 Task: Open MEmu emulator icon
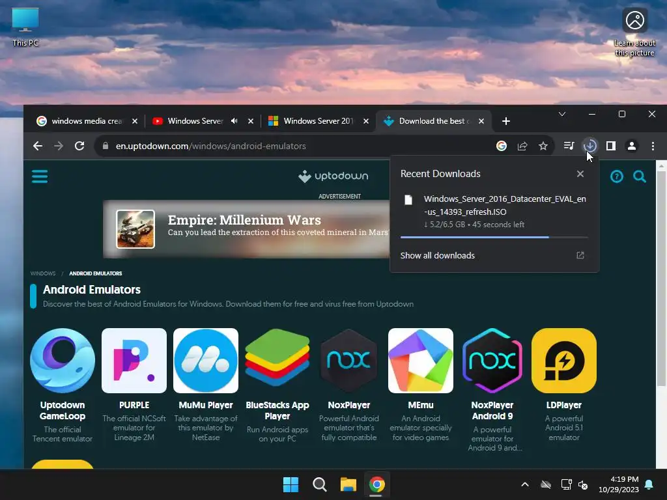[421, 361]
